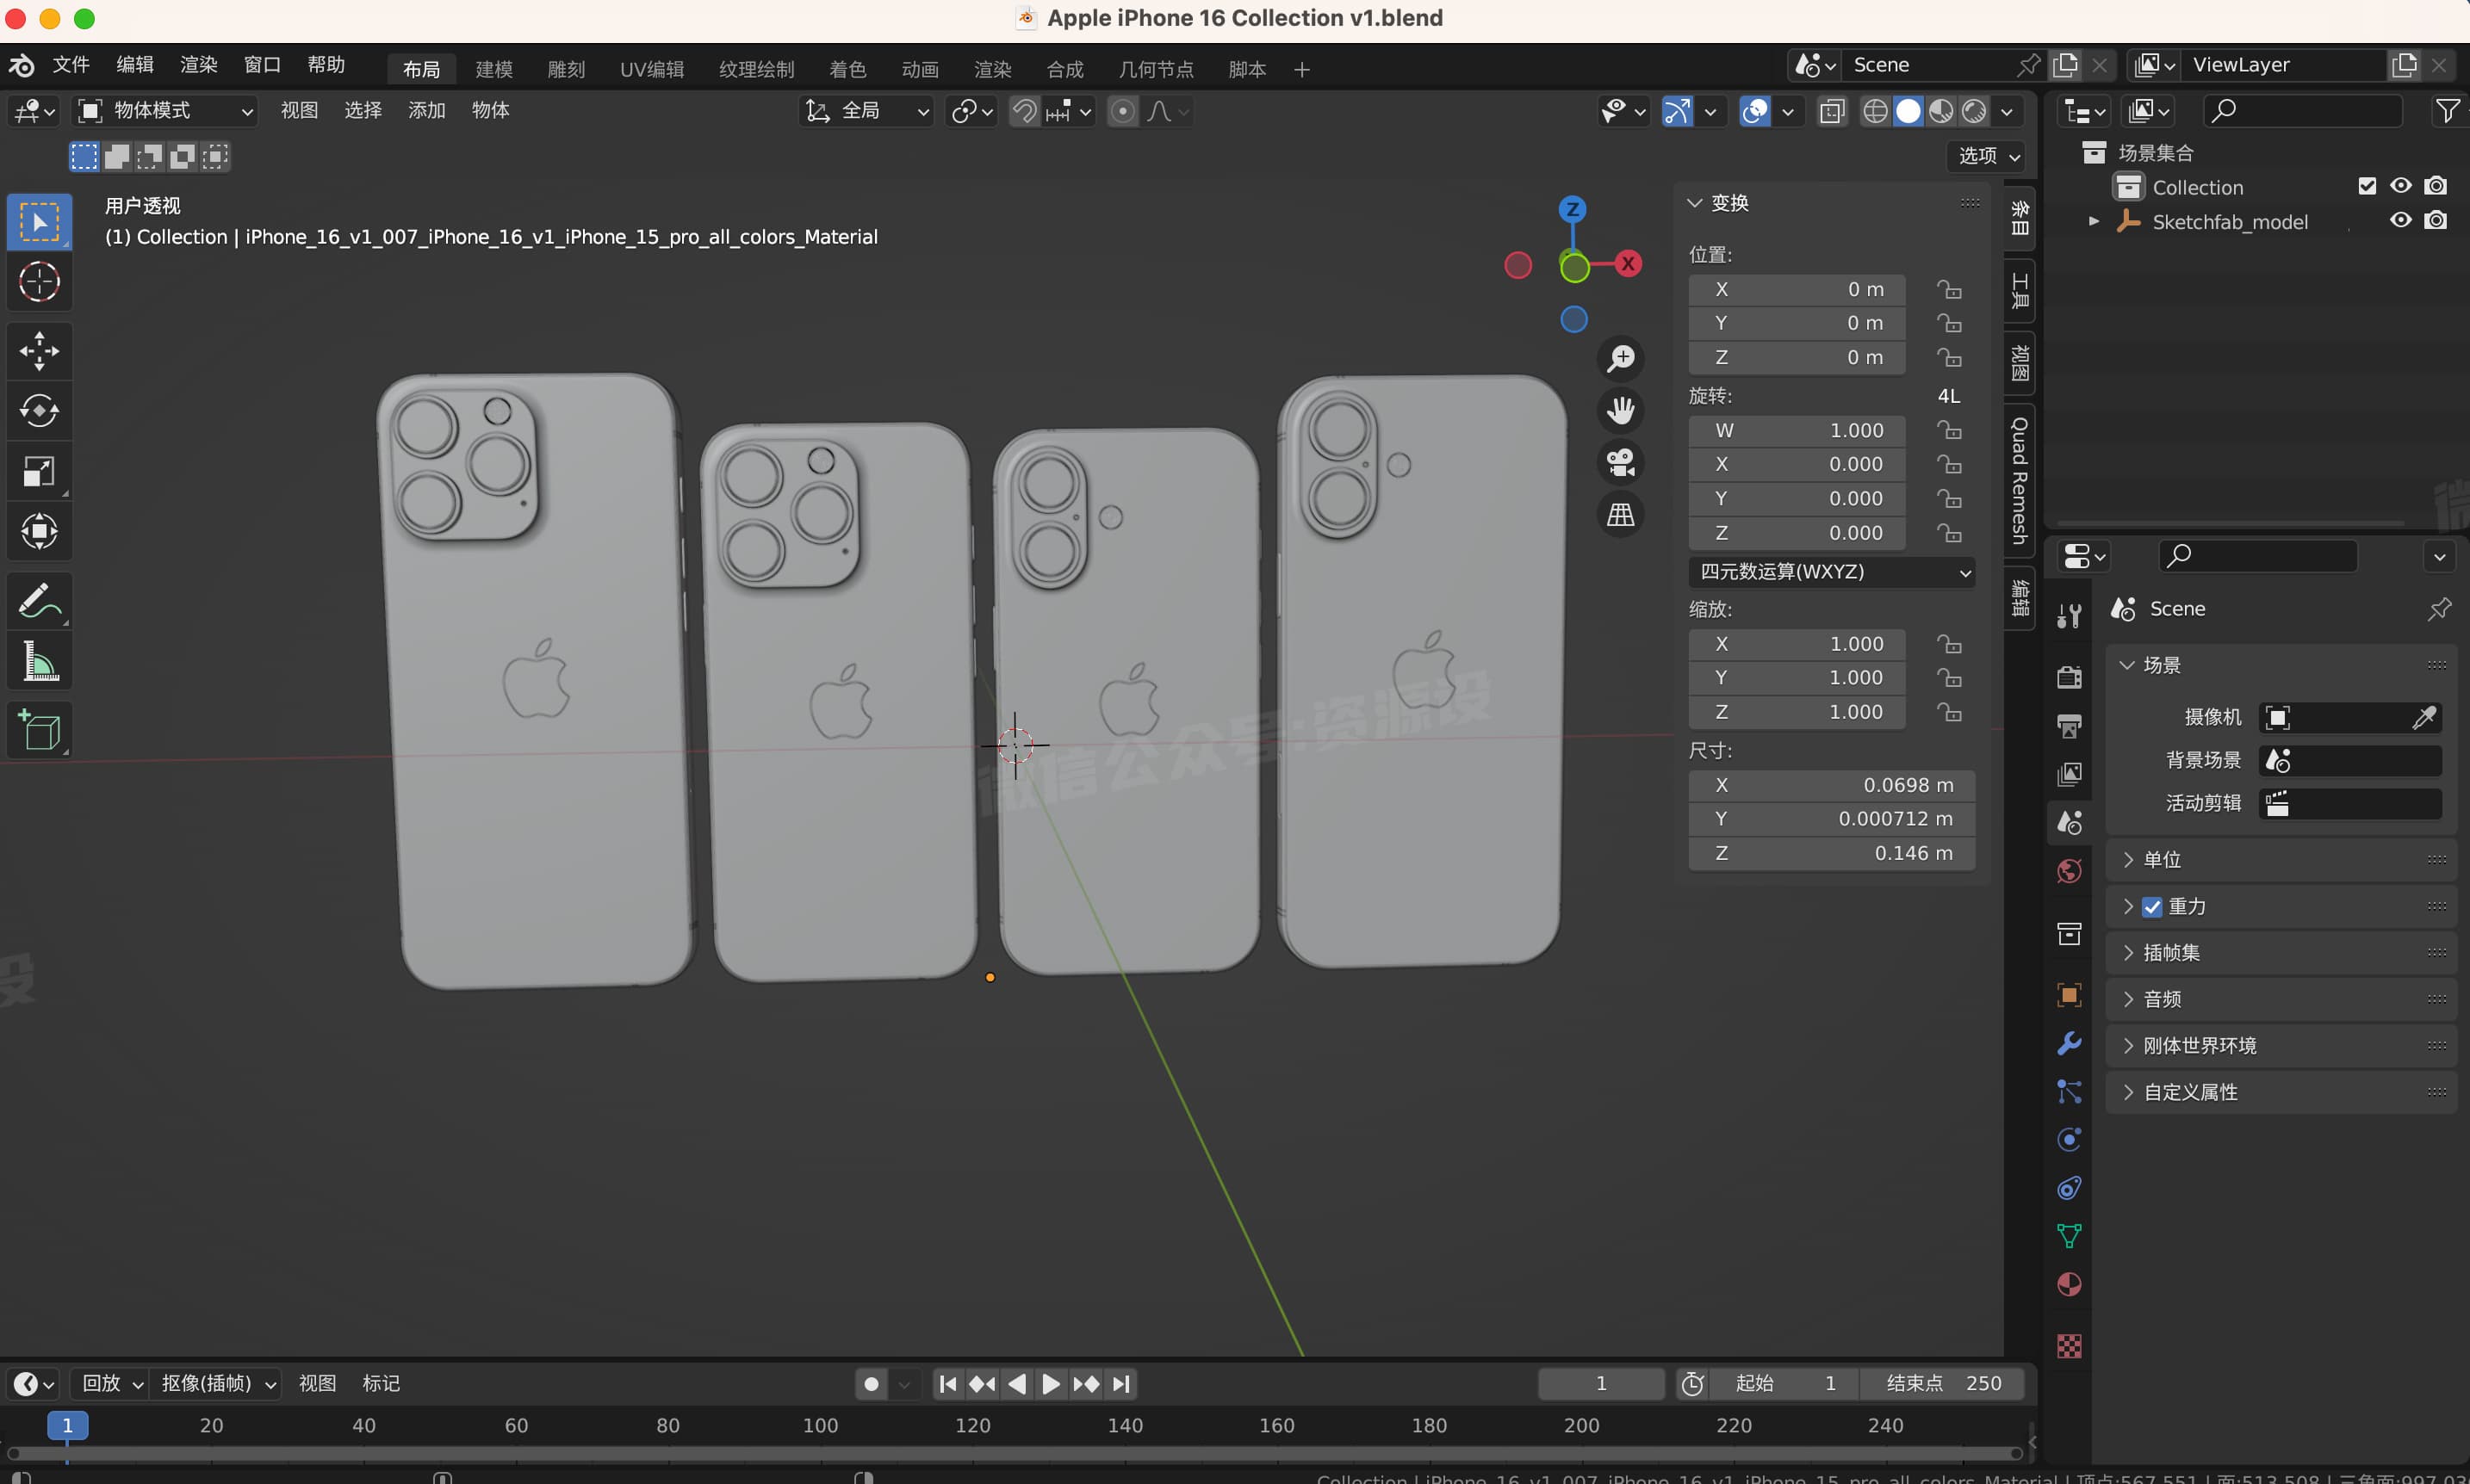Viewport: 2470px width, 1484px height.
Task: Select the Measure tool
Action: 39,661
